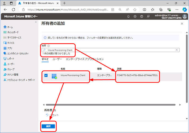Open the admin account avatar menu
Image resolution: width=189 pixels, height=133 pixels.
185,16
